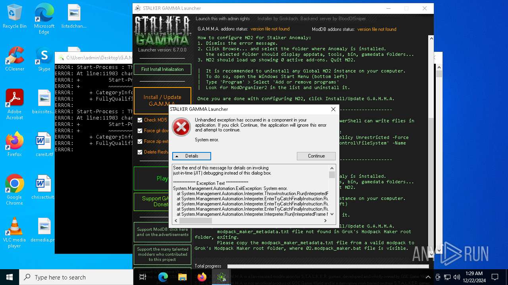508x285 pixels.
Task: Click G.A.M.M.A. addons status 'version file not found'
Action: [x=270, y=29]
